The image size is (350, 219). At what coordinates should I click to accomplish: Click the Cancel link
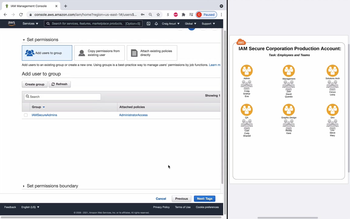point(161,199)
